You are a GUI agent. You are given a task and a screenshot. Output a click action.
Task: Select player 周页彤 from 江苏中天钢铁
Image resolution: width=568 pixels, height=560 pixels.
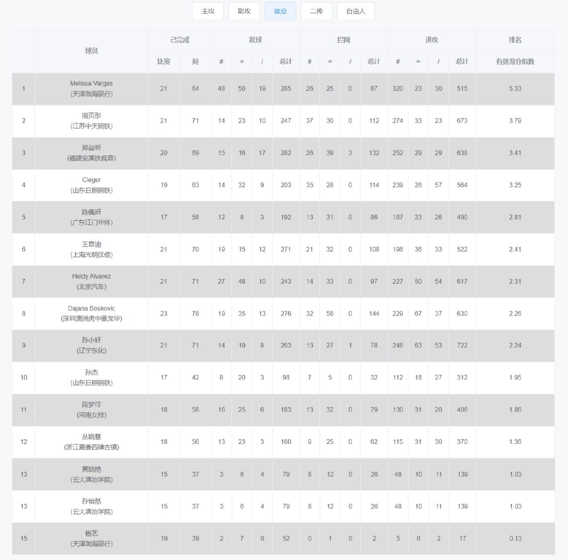pyautogui.click(x=283, y=121)
